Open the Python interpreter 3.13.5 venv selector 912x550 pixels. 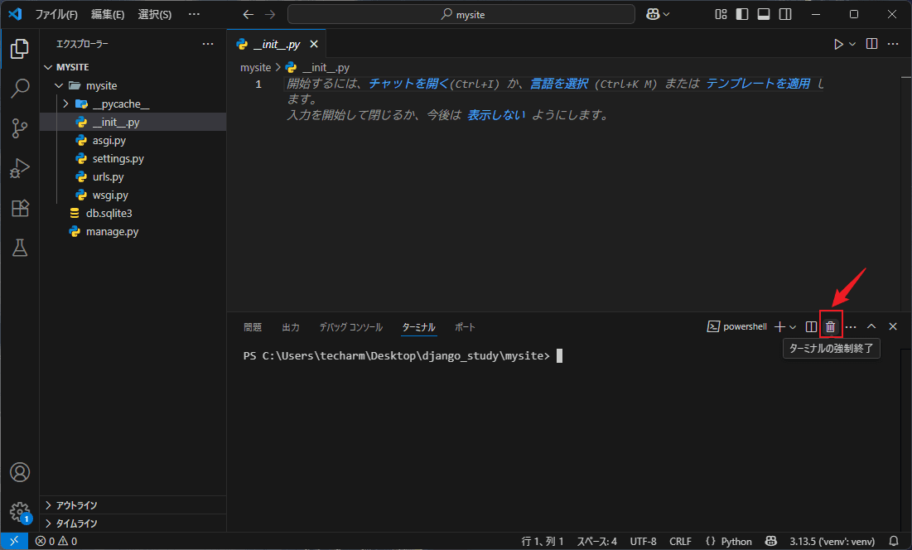832,541
